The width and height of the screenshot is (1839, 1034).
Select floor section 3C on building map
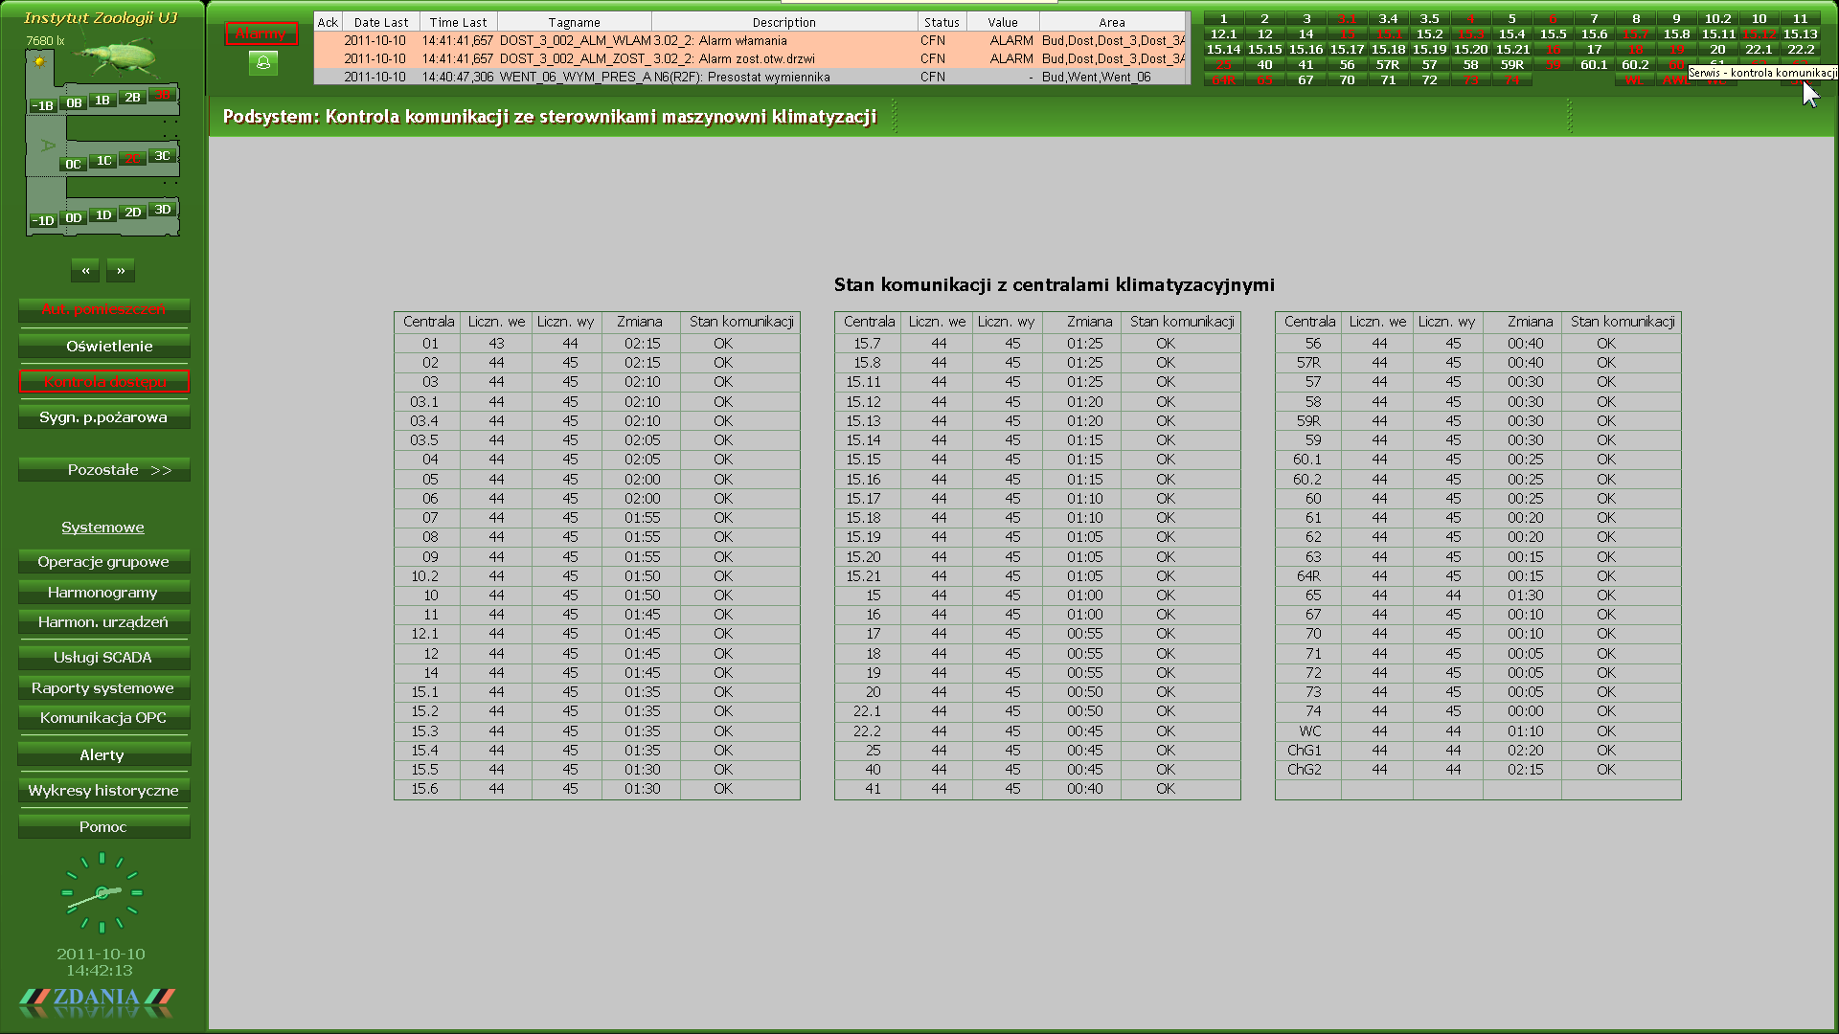(x=163, y=156)
